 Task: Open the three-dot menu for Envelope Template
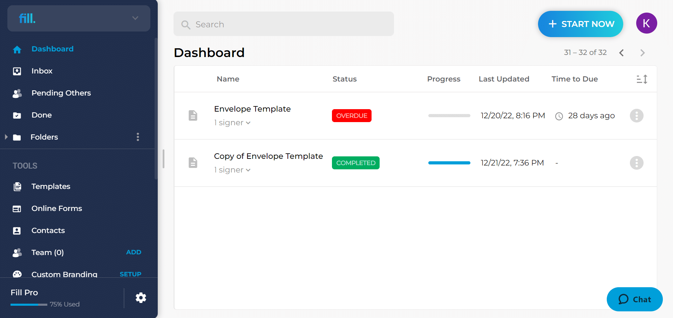[x=637, y=115]
